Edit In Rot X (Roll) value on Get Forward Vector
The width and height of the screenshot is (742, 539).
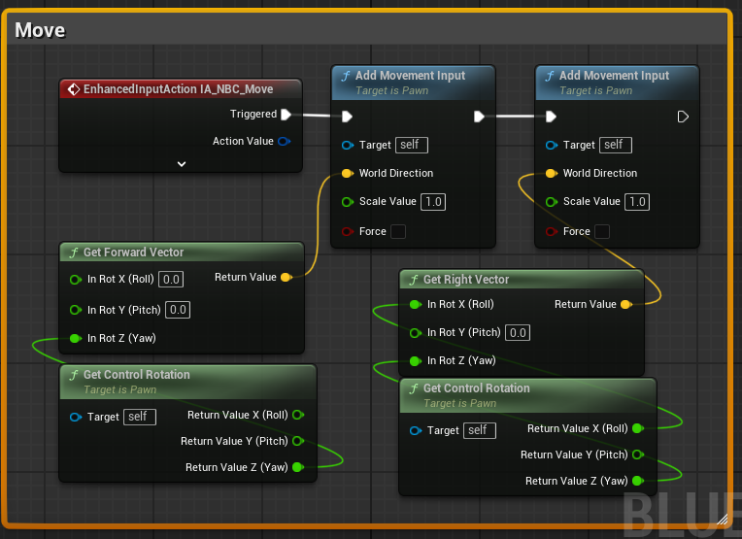coord(171,280)
